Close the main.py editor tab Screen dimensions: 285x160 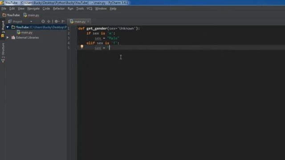coord(88,22)
